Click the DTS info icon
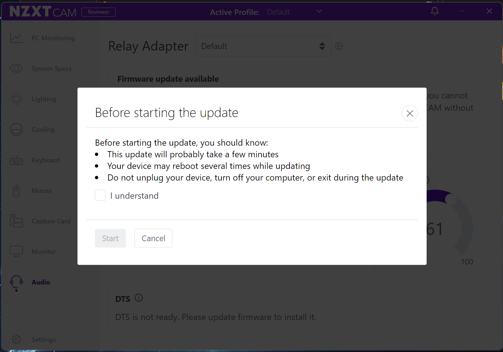503x352 pixels. [x=139, y=298]
